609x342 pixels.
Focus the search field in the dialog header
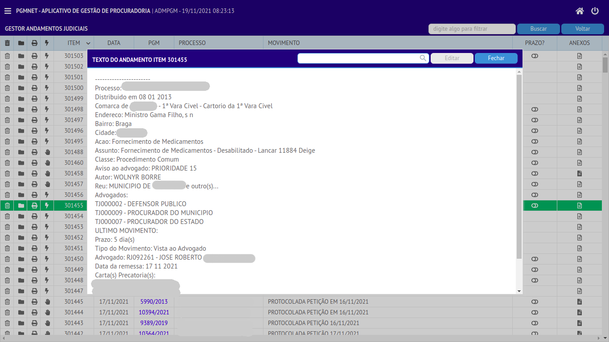point(359,58)
